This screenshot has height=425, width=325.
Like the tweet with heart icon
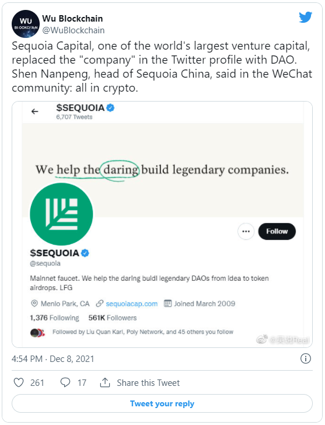point(19,382)
